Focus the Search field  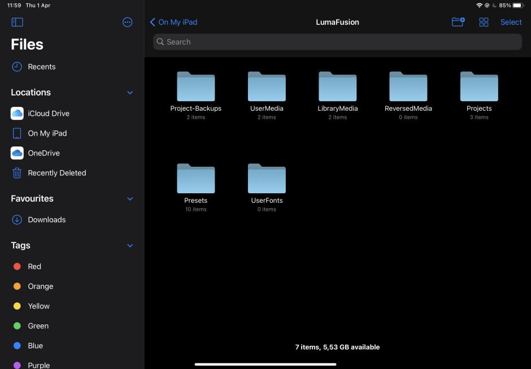(x=337, y=42)
